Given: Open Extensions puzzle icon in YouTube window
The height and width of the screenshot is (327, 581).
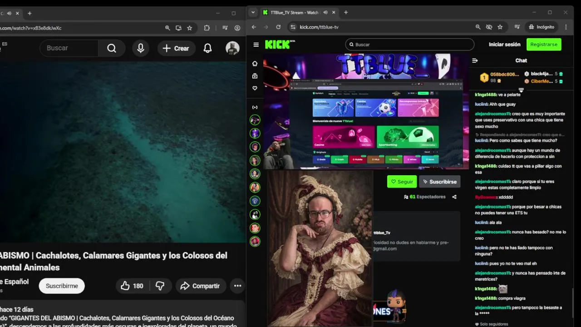Looking at the screenshot, I should tap(207, 28).
